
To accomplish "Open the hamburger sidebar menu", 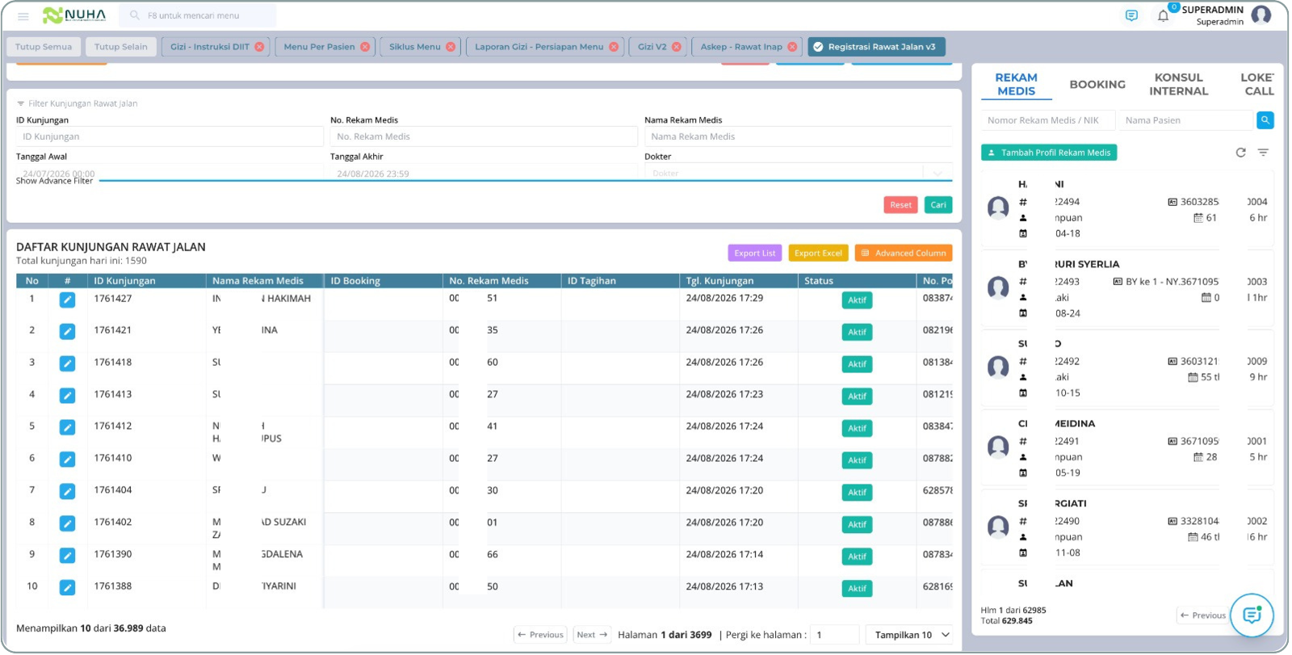I will point(23,16).
